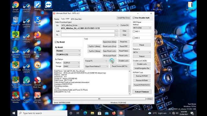Clear the PL file field
The height and width of the screenshot is (116, 207).
[x=125, y=35]
